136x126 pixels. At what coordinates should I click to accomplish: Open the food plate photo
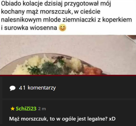[x=68, y=55]
